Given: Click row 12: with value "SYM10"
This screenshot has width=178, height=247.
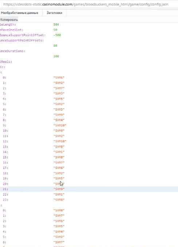Looking at the screenshot, I should 89,141.
